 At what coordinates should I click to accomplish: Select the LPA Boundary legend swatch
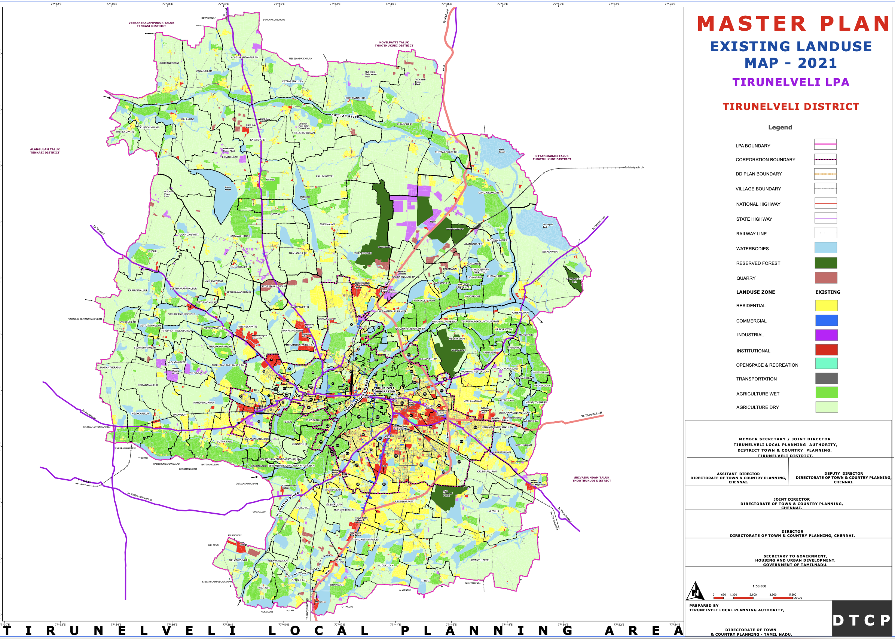pyautogui.click(x=825, y=144)
